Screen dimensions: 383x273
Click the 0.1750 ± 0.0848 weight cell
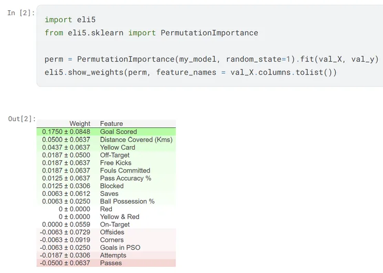tap(66, 132)
